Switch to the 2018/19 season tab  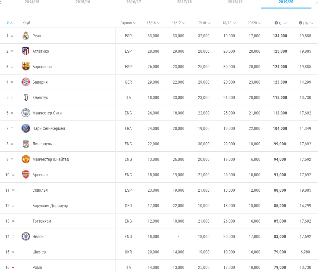tap(235, 2)
